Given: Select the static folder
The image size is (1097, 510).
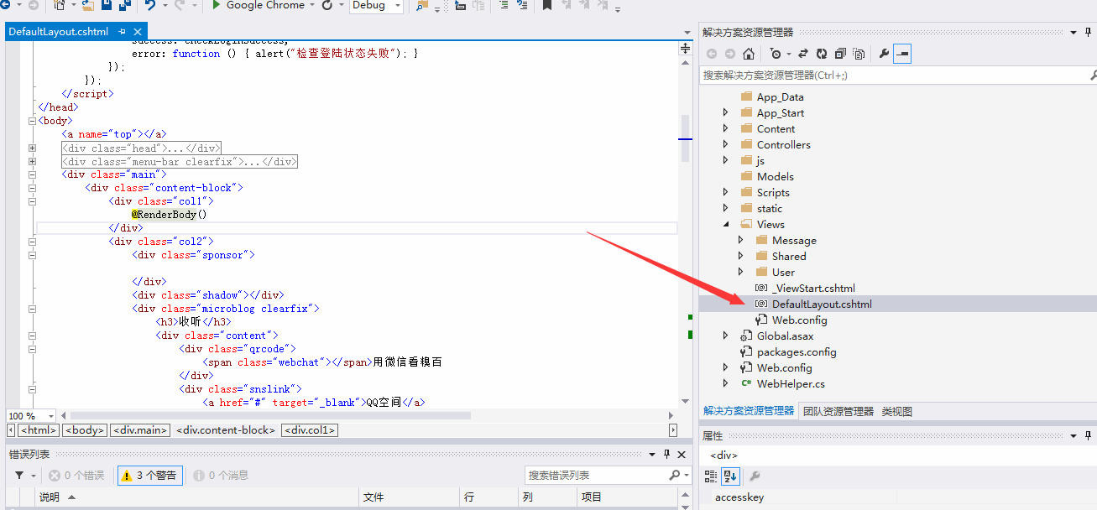Looking at the screenshot, I should click(769, 209).
